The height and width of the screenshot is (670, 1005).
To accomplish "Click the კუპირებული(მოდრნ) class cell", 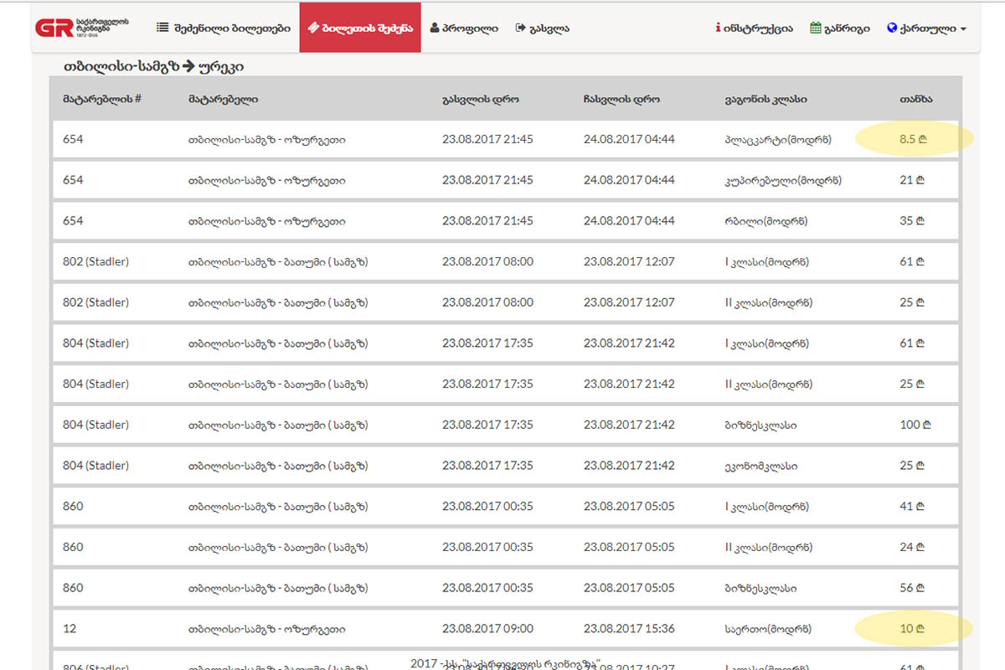I will point(783,180).
